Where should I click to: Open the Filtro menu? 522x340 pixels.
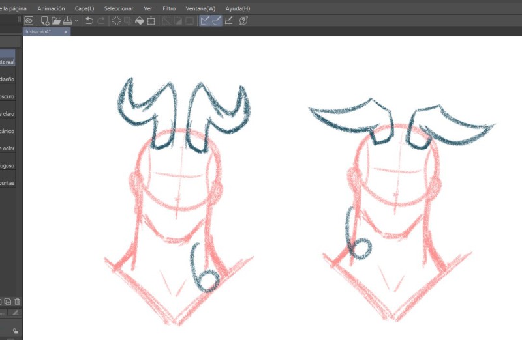[169, 8]
